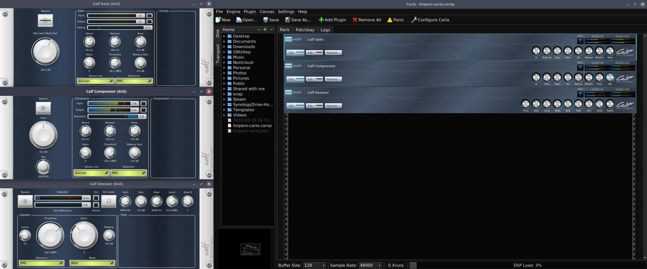
Task: Click Remove on the Calf Deesser rack entry
Action: pyautogui.click(x=333, y=105)
